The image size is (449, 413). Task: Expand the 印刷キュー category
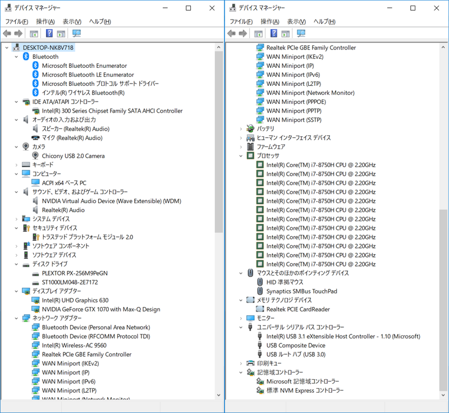pos(241,363)
